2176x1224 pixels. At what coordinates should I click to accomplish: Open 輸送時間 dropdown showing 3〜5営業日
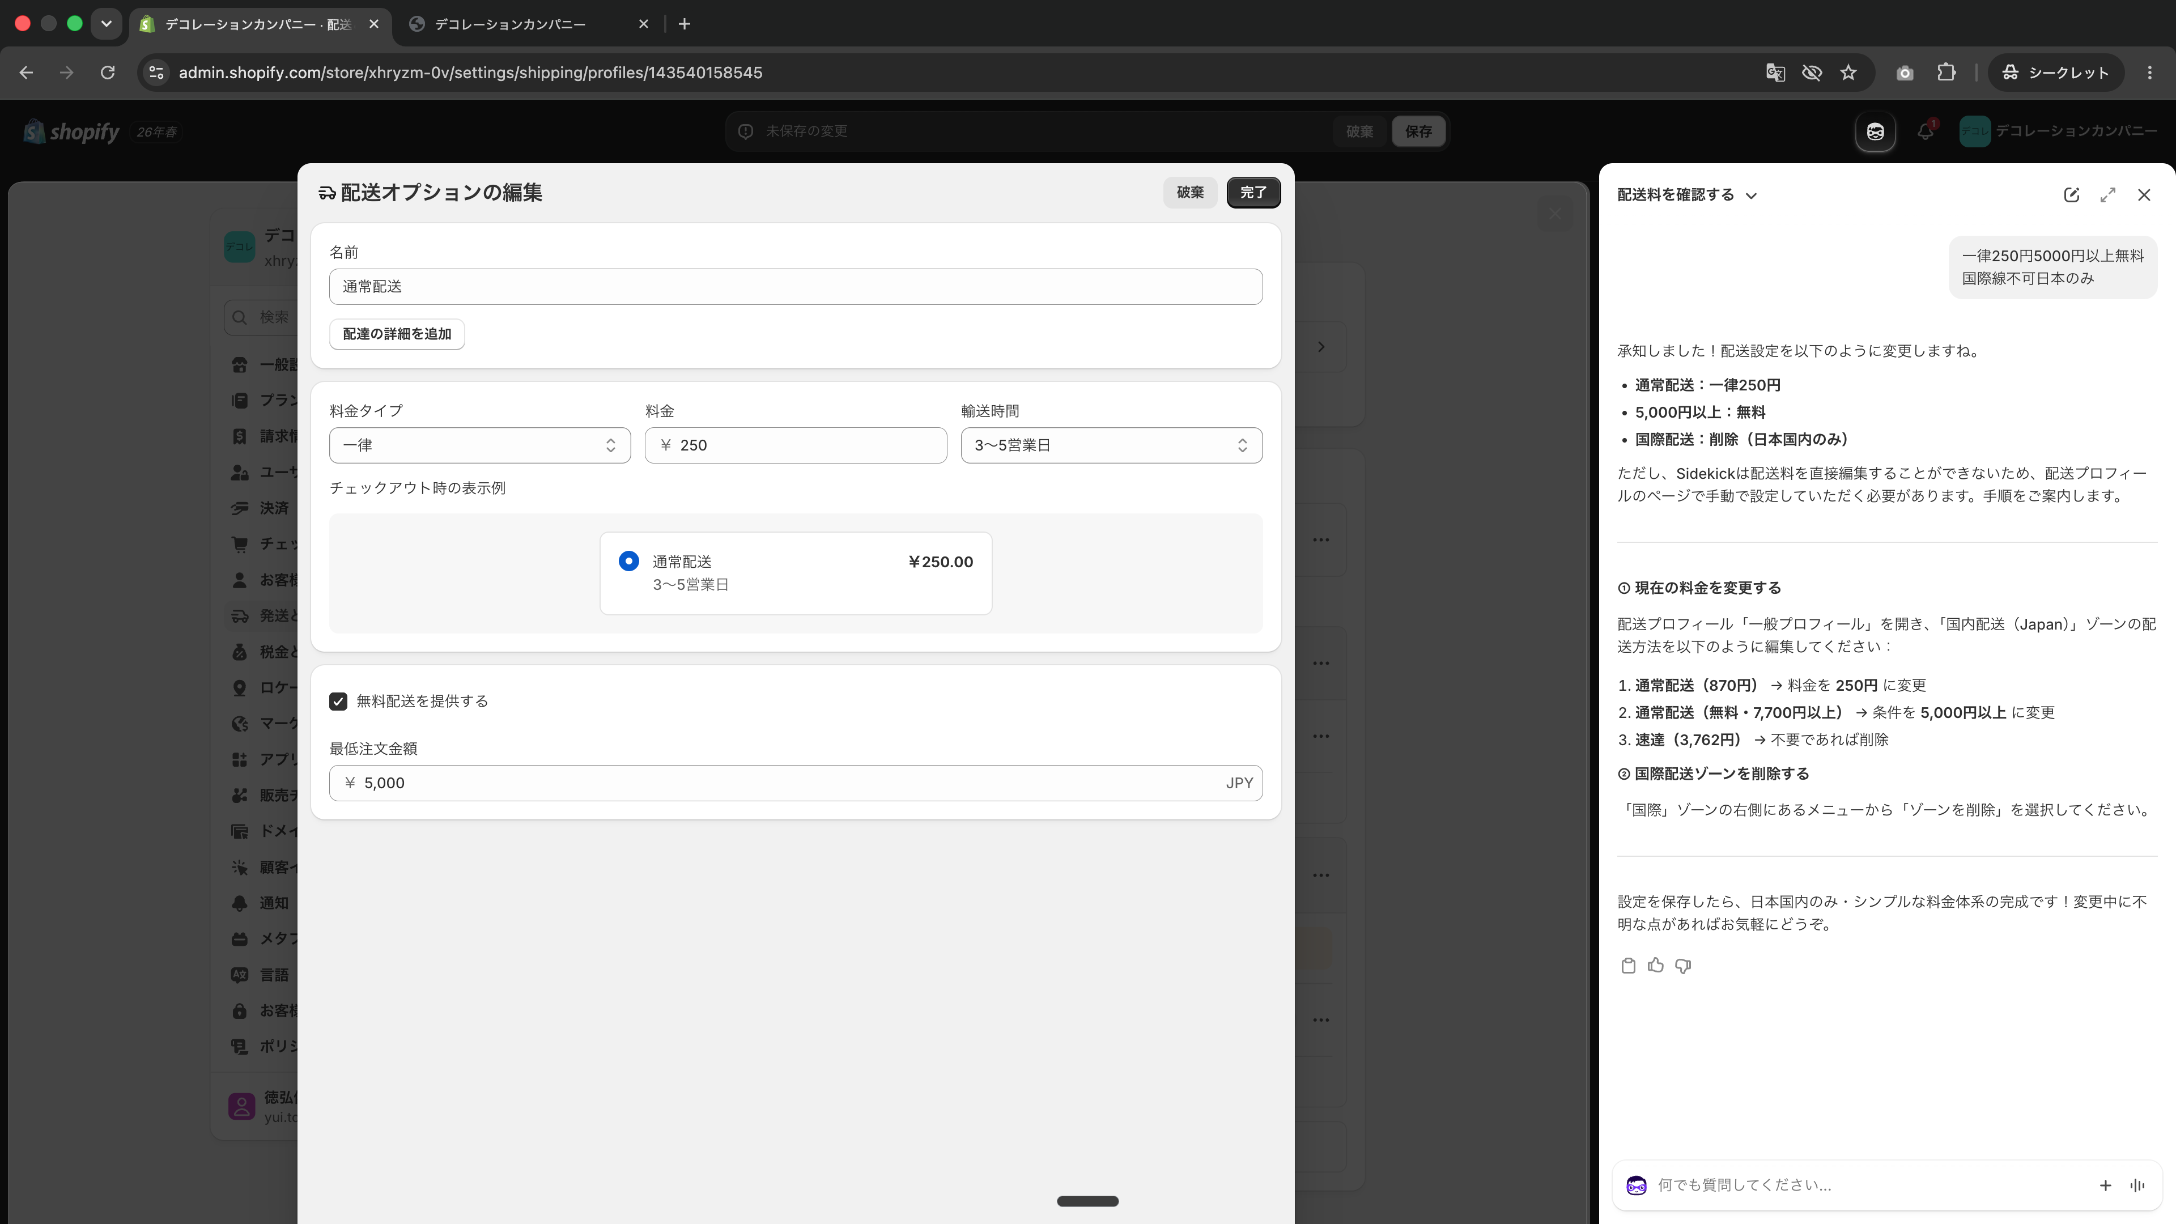(1112, 445)
